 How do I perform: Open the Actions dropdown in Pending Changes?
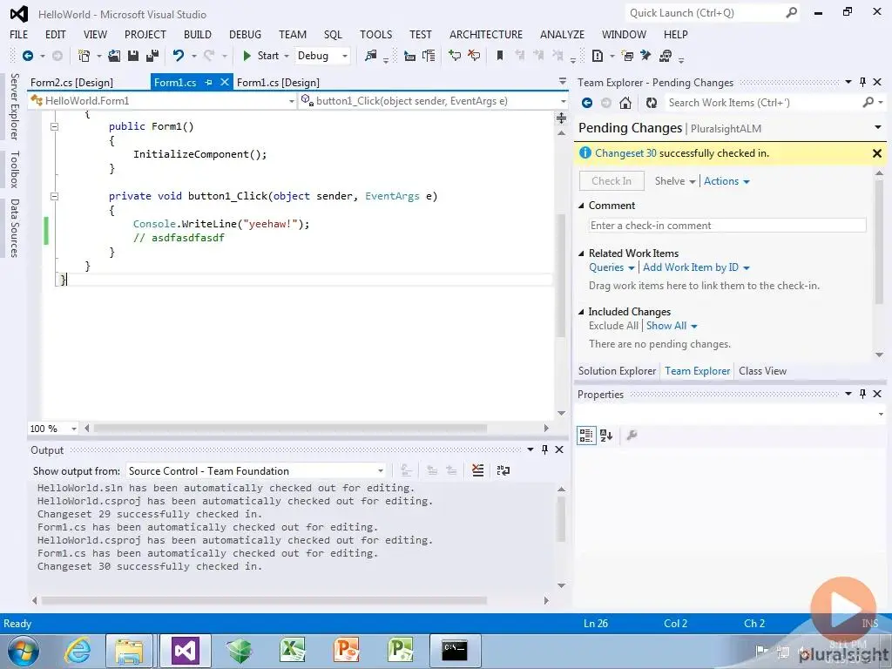click(726, 181)
